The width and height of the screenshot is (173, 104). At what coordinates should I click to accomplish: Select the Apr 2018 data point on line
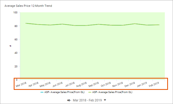38,24
